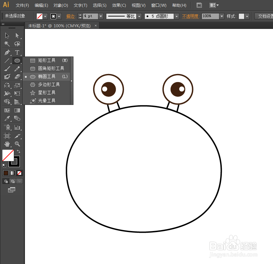Image resolution: width=273 pixels, height=264 pixels.
Task: Open the stroke weight dropdown
Action: click(x=101, y=16)
